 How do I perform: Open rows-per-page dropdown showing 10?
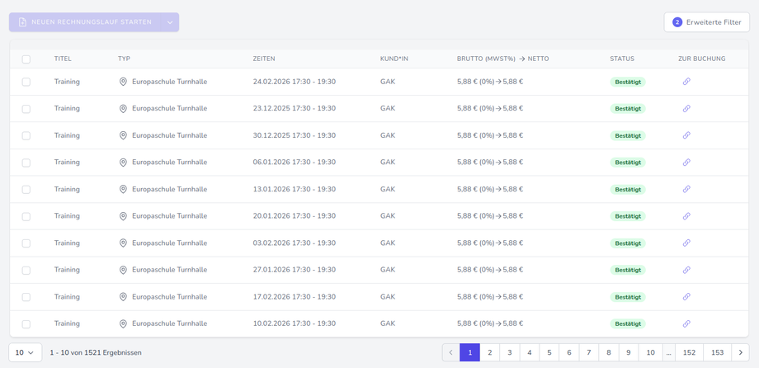click(26, 352)
